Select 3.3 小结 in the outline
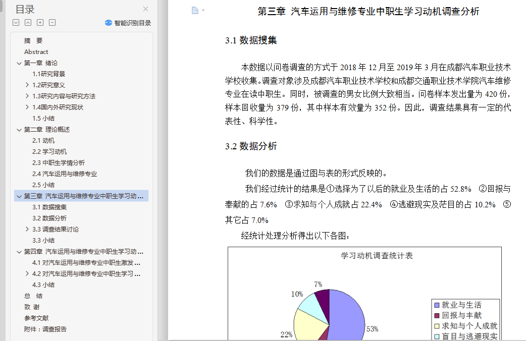 coord(43,241)
